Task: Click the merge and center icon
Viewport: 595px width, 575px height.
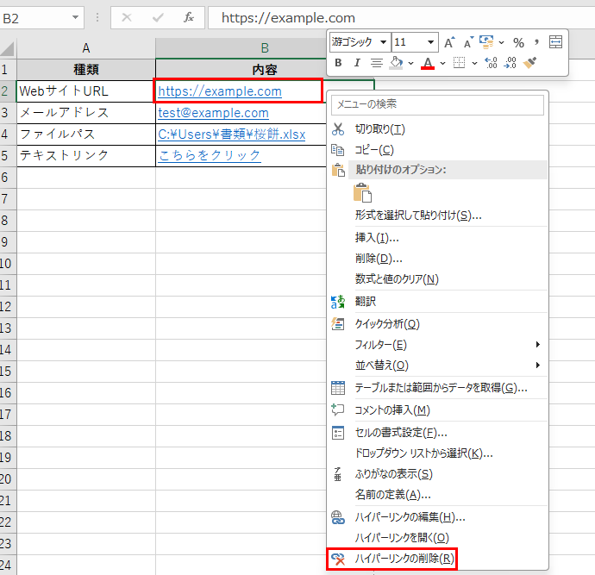Action: (x=556, y=42)
